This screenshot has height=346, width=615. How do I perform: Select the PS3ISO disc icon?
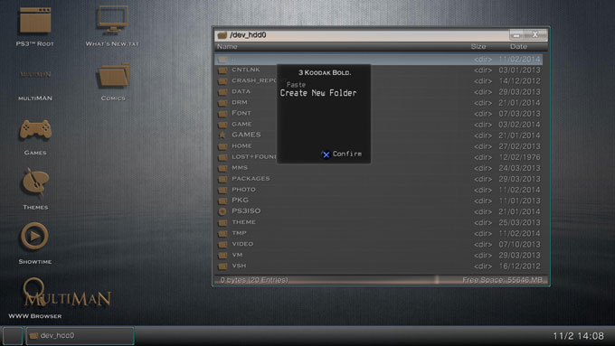pyautogui.click(x=222, y=211)
